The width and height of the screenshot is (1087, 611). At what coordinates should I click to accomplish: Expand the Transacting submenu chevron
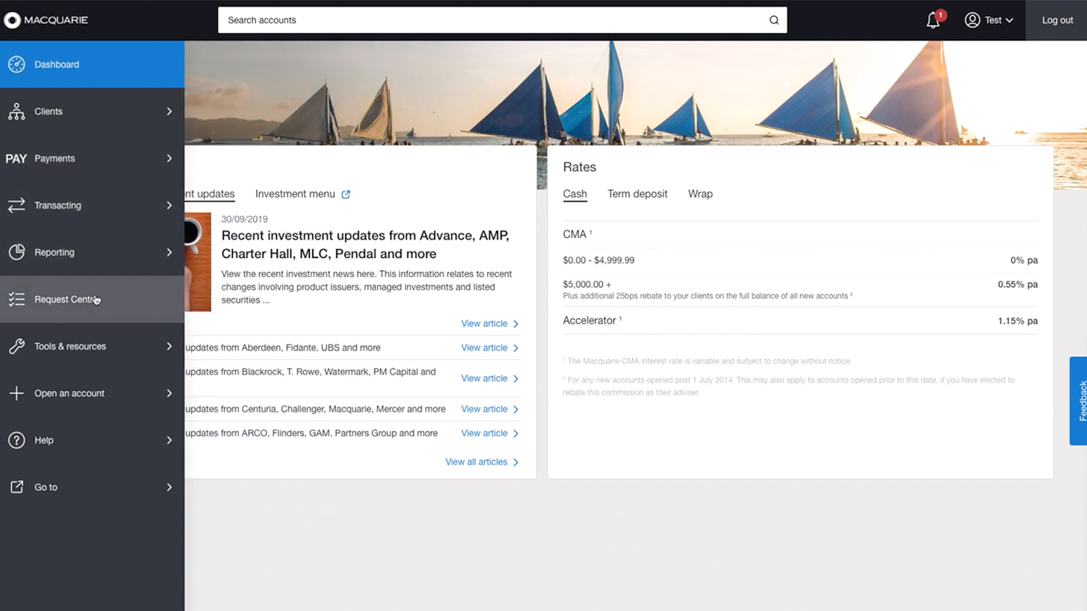(x=169, y=205)
